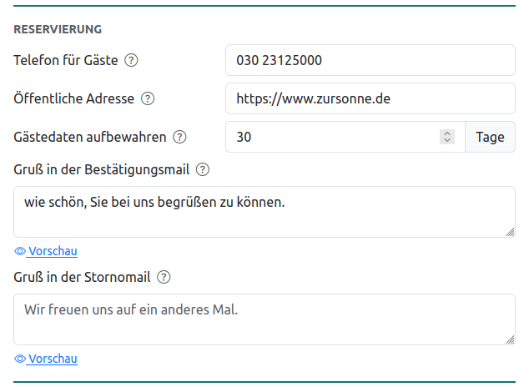Focus the Telefon für Gäste input field
Screen dimensions: 529x387
coord(370,60)
